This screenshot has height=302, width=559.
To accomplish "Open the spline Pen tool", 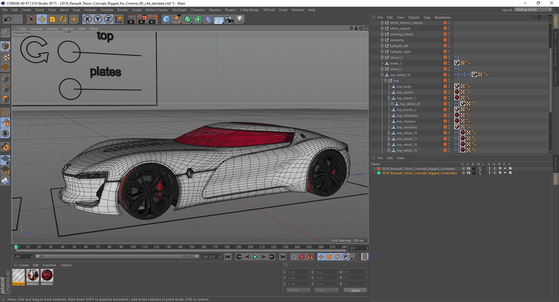I will pos(177,19).
